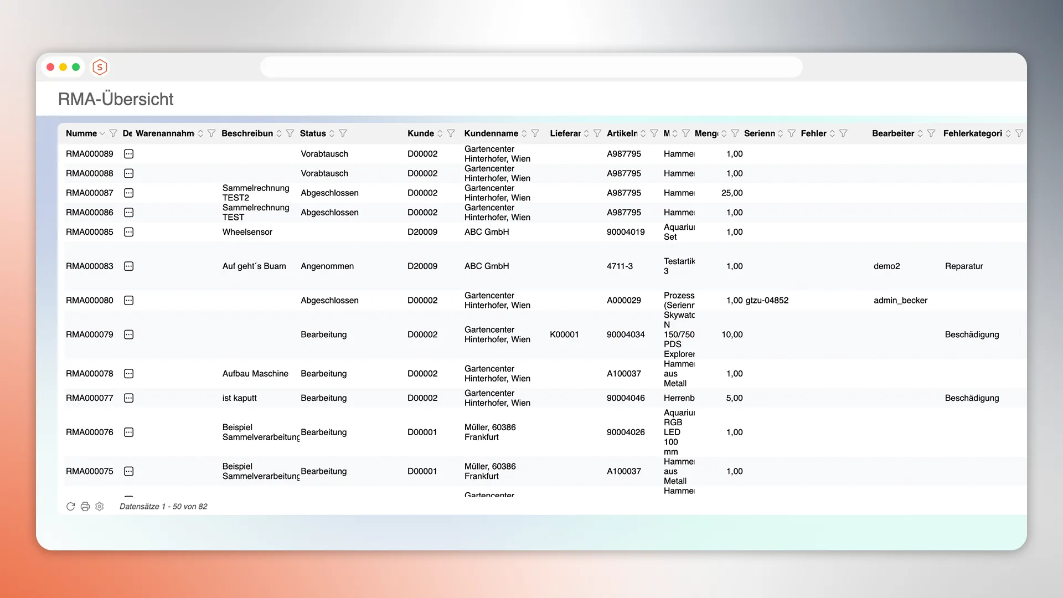Click the Artikelnummer column header
The image size is (1063, 598).
click(622, 133)
